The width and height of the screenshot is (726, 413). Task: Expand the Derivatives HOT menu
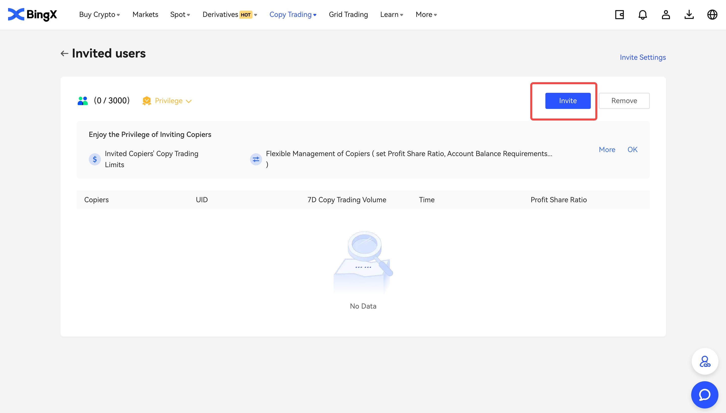tap(230, 14)
